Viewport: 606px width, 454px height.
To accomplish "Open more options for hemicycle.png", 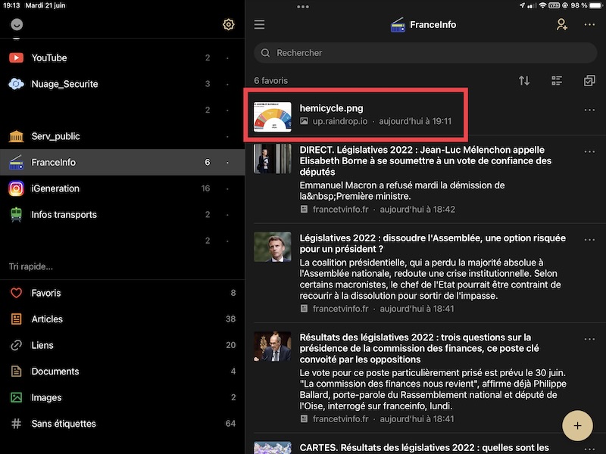I will point(589,110).
